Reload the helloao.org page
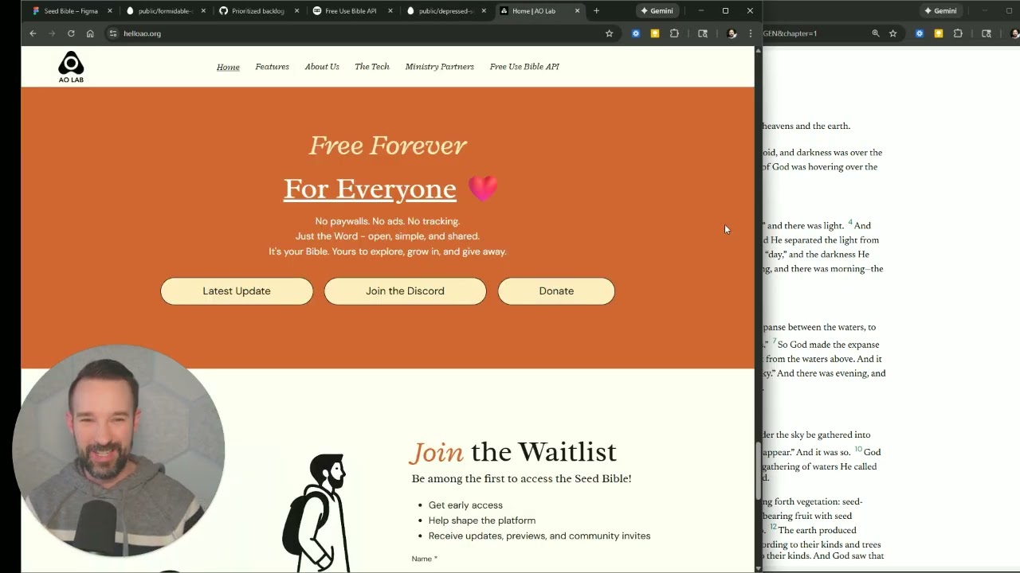This screenshot has height=573, width=1020. click(71, 33)
